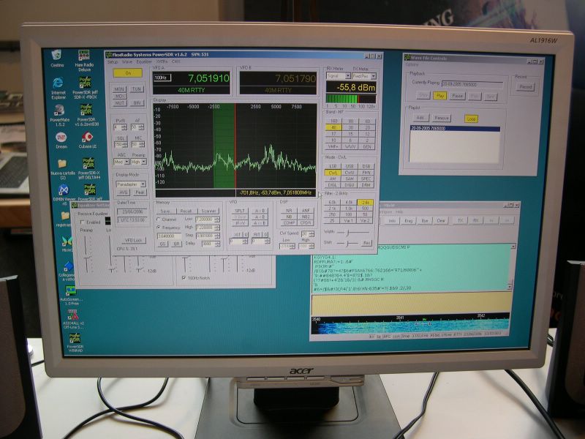Open the PowerMate 1.5.2 desktop icon
Viewport: 585px width, 439px height.
pos(60,116)
